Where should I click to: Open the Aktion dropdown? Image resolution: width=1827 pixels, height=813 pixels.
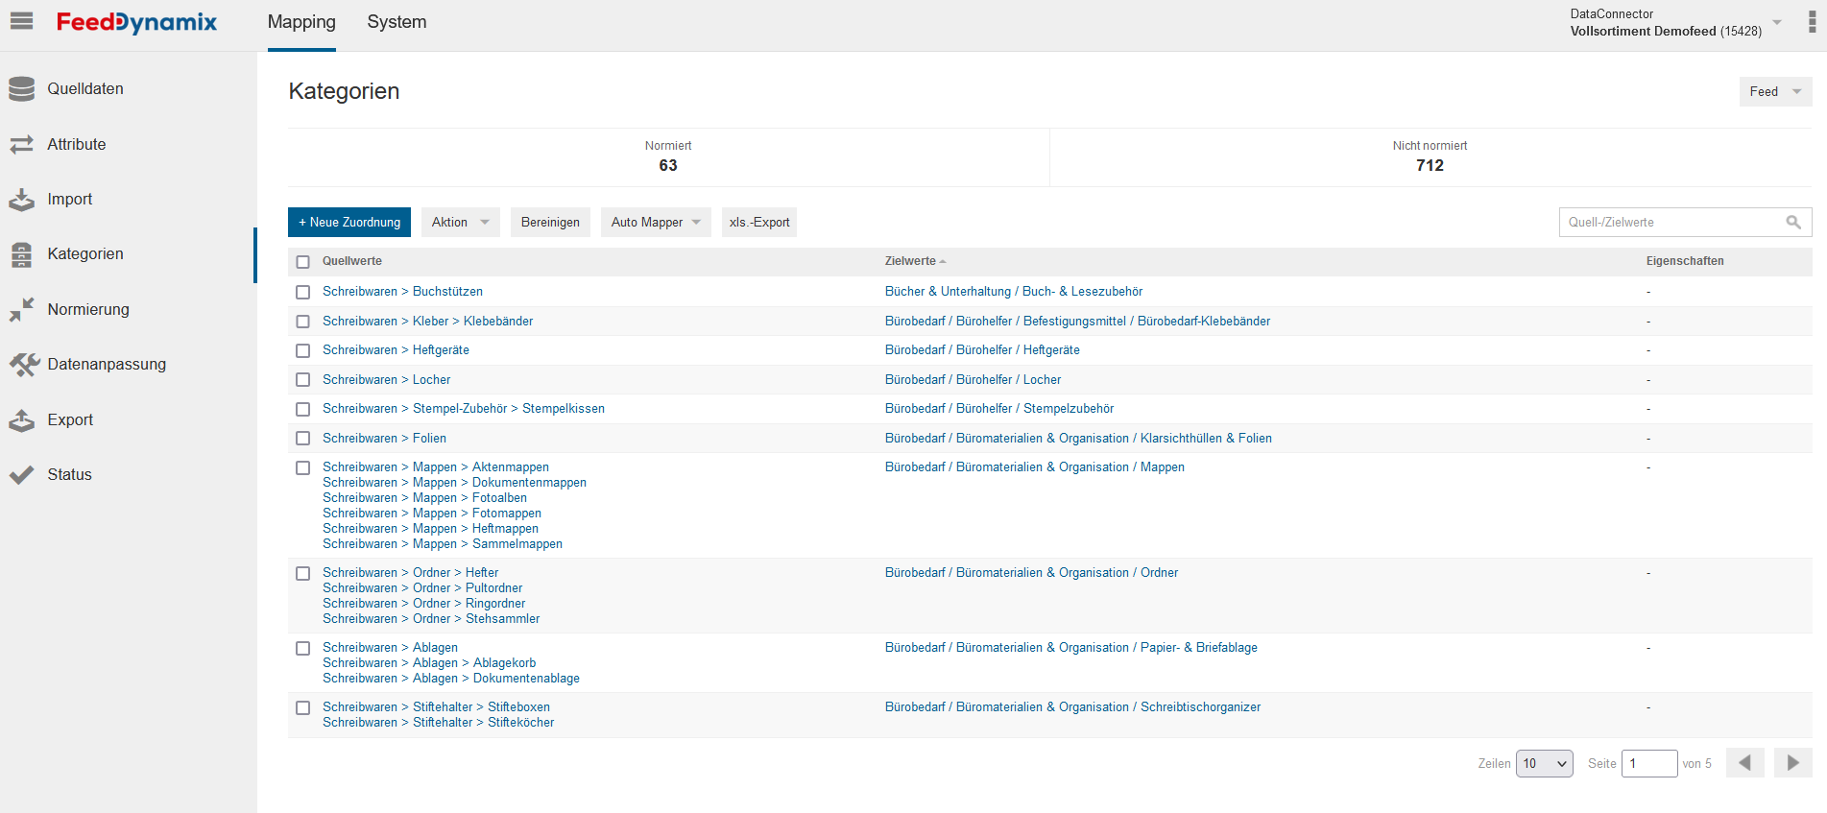point(461,223)
